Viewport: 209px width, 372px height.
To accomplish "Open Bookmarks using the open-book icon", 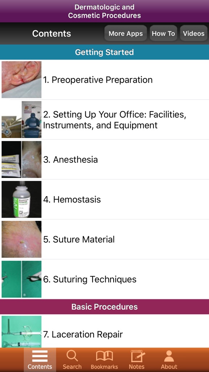I will coord(104,357).
